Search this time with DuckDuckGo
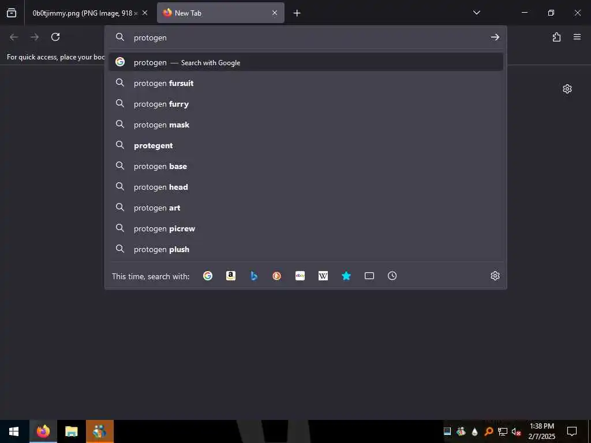The height and width of the screenshot is (443, 591). point(276,276)
